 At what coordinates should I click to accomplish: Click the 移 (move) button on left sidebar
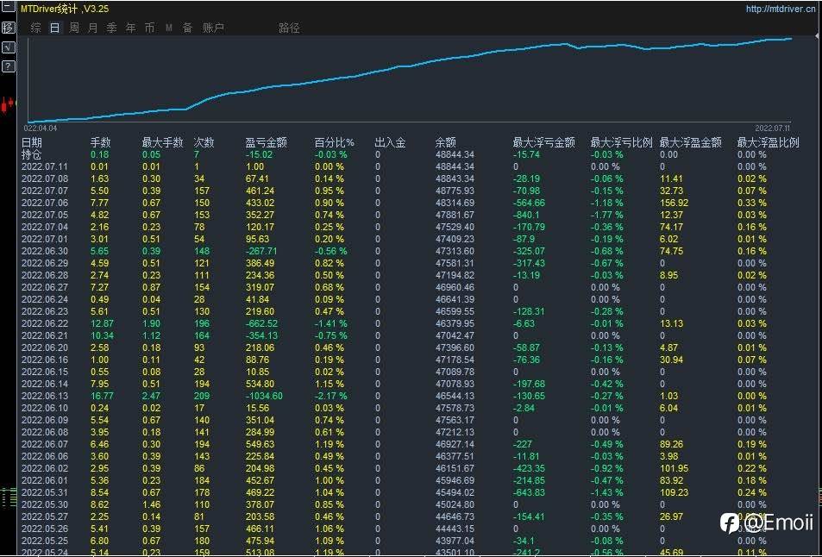[8, 28]
